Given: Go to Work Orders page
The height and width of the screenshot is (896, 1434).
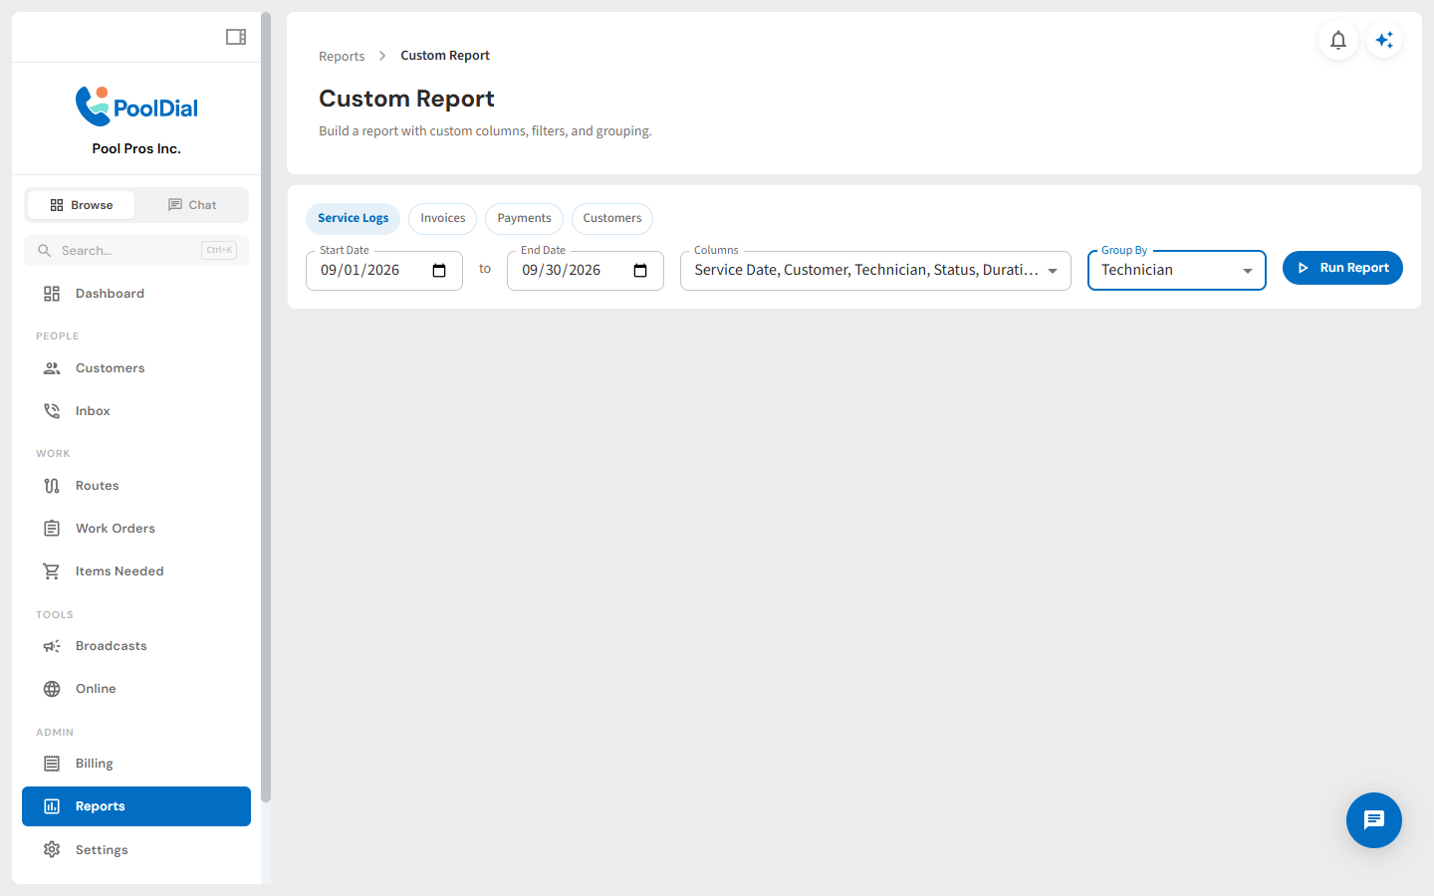Looking at the screenshot, I should point(136,529).
